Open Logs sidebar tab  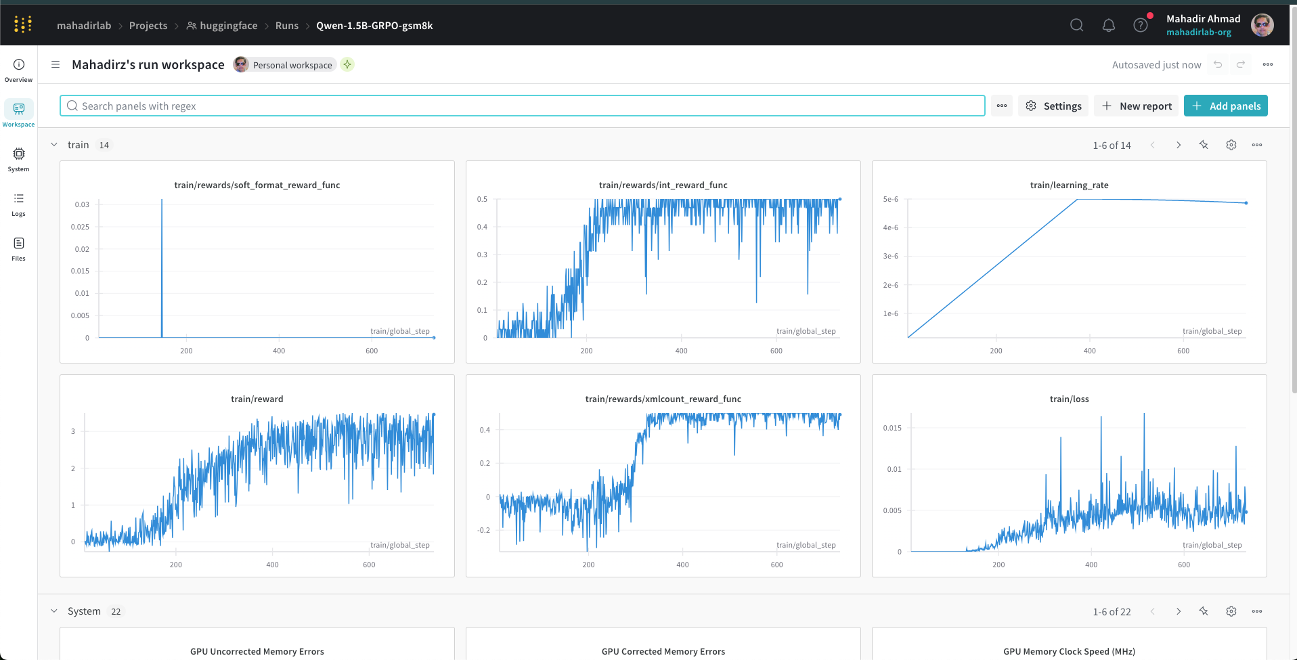(18, 204)
